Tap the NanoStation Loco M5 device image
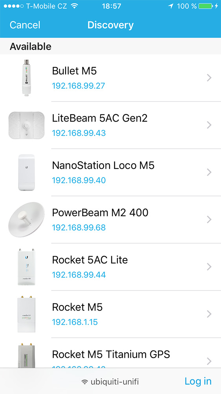The image size is (221, 394). click(26, 172)
